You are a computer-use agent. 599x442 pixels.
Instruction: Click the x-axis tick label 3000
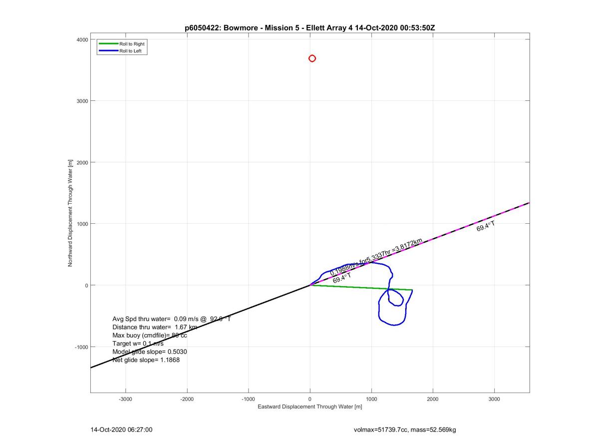[x=494, y=399]
